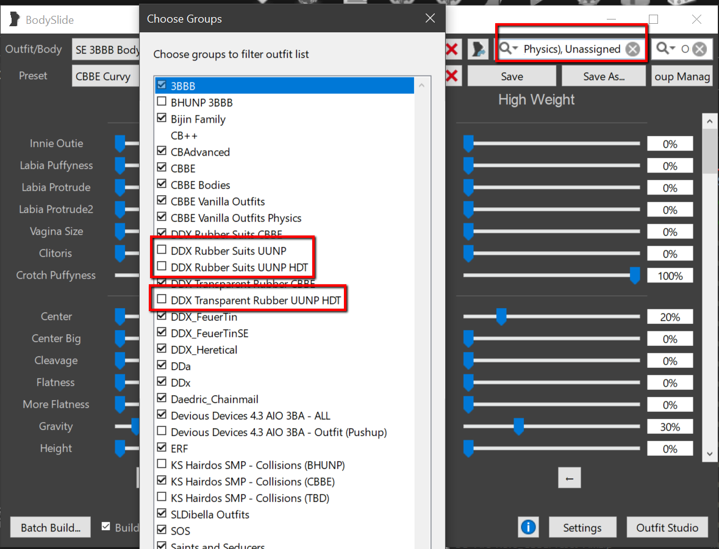Open Settings
Viewport: 719px width, 549px height.
pyautogui.click(x=582, y=528)
